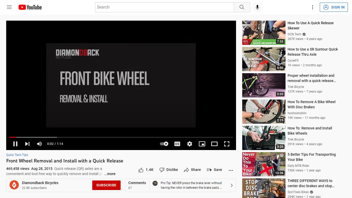Screen dimensions: 352x198
Task: Open the three-dot settings menu in header
Action: click(x=313, y=7)
